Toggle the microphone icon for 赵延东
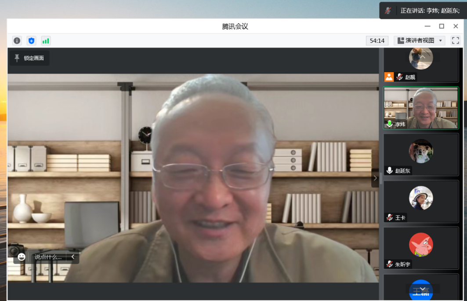The height and width of the screenshot is (301, 467). [389, 171]
